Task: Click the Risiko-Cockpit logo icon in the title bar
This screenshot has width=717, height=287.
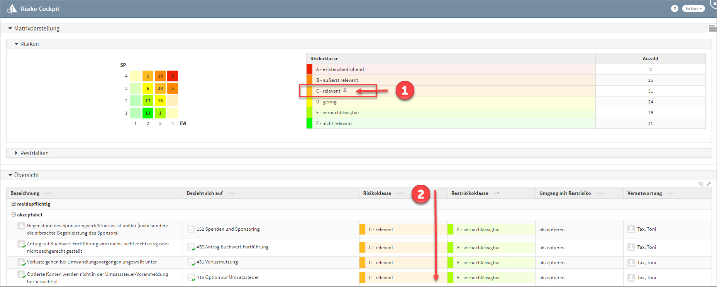Action: tap(12, 9)
